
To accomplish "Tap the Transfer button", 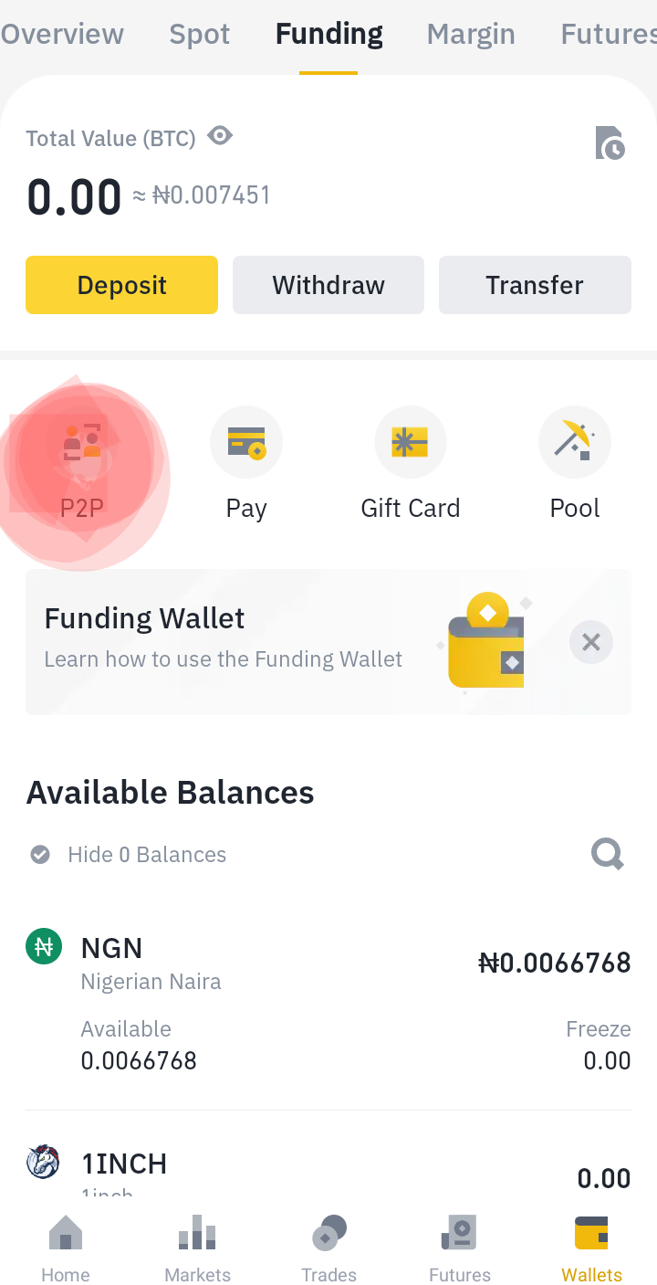I will click(535, 285).
